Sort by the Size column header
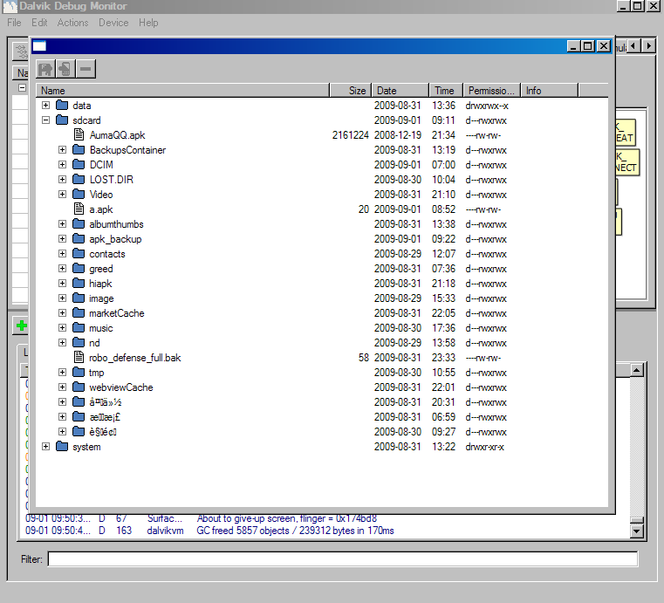Screen dimensions: 664x603 [350, 91]
